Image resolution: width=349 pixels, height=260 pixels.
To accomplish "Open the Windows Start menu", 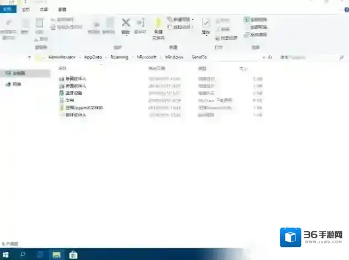I will (6, 254).
